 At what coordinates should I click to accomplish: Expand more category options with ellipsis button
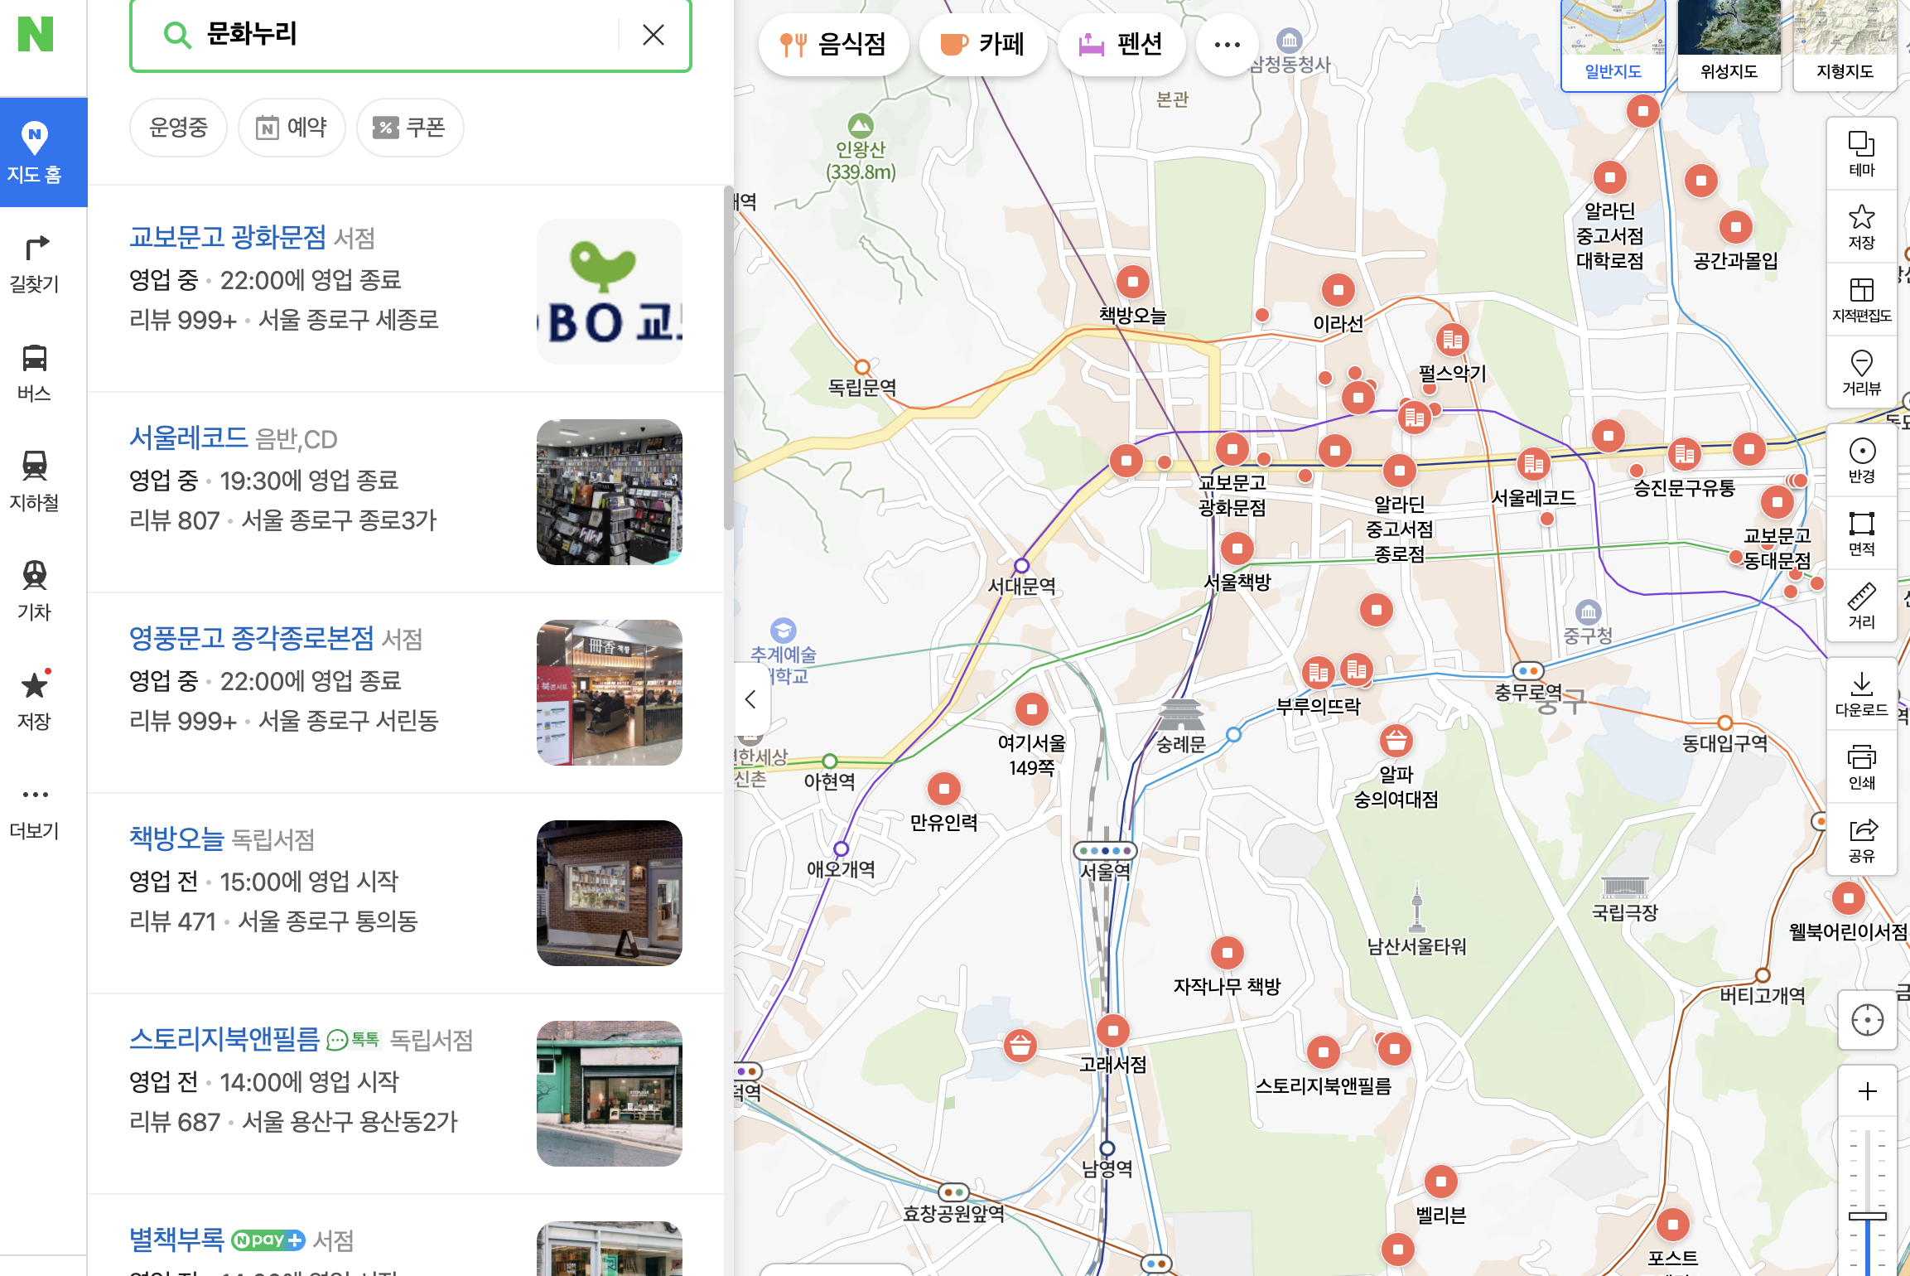1227,45
